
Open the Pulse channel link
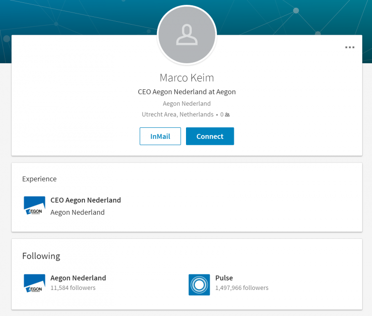click(224, 278)
